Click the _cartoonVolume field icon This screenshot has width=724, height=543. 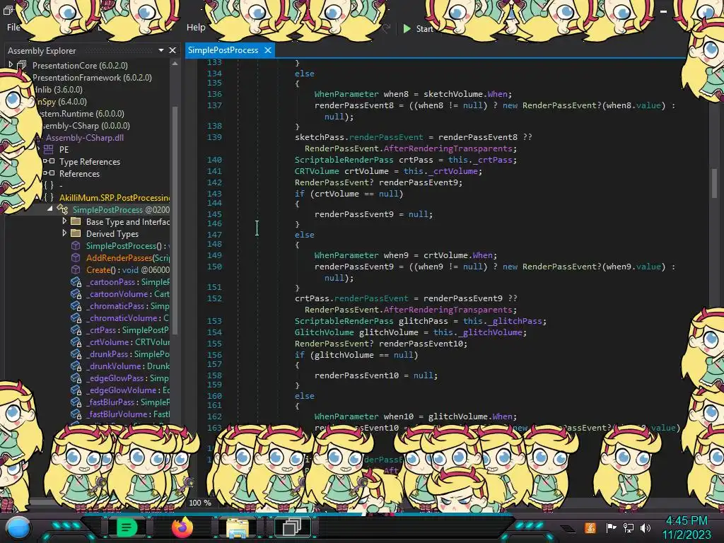point(76,293)
